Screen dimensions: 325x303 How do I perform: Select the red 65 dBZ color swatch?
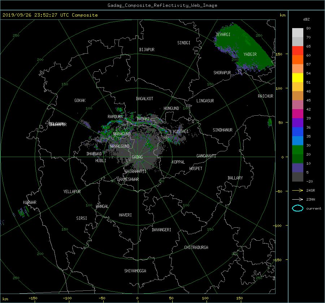point(298,51)
